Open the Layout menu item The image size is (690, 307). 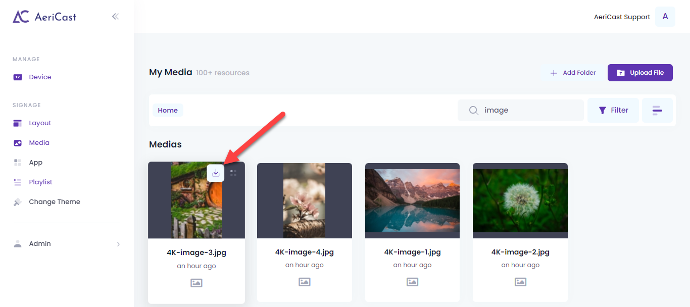pos(40,123)
